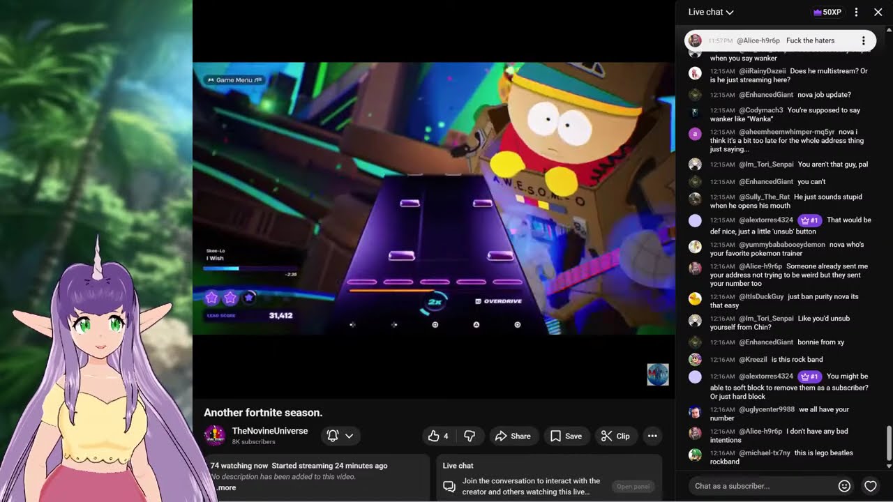Open the Live chat mode dropdown
The image size is (893, 502).
coord(711,12)
